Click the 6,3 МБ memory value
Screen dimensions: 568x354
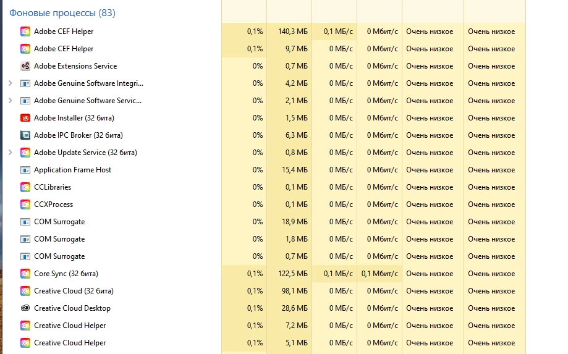[x=296, y=135]
